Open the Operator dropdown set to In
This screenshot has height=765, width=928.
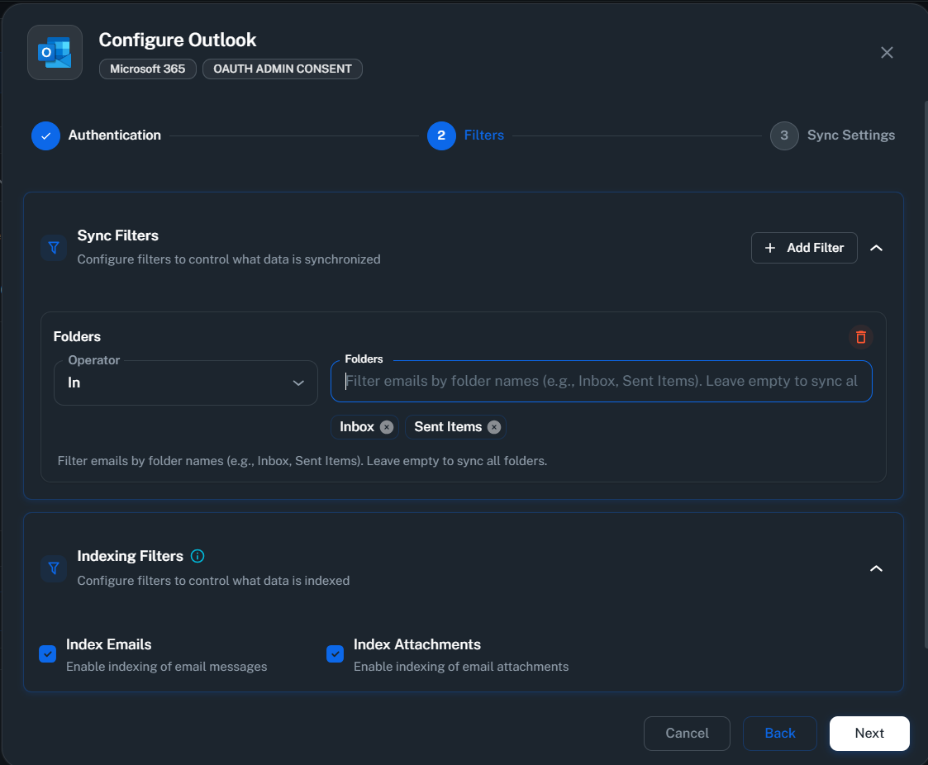(185, 382)
